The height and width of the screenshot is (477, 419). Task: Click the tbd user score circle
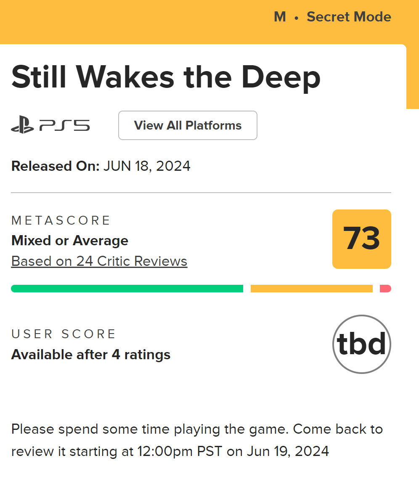(361, 344)
